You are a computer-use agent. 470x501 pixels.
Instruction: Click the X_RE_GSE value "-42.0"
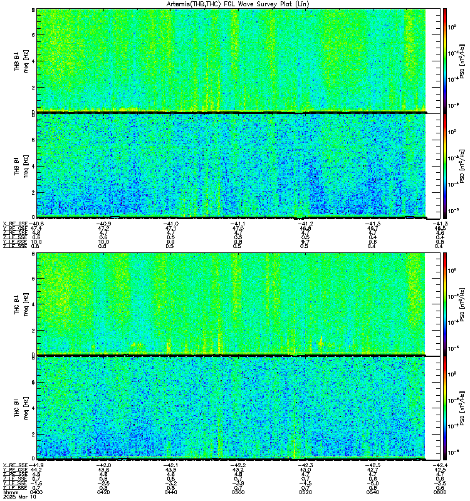point(103,465)
